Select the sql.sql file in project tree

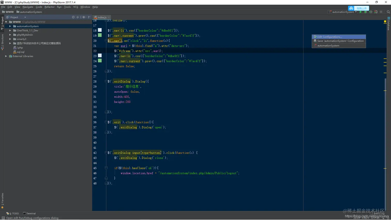(x=21, y=52)
